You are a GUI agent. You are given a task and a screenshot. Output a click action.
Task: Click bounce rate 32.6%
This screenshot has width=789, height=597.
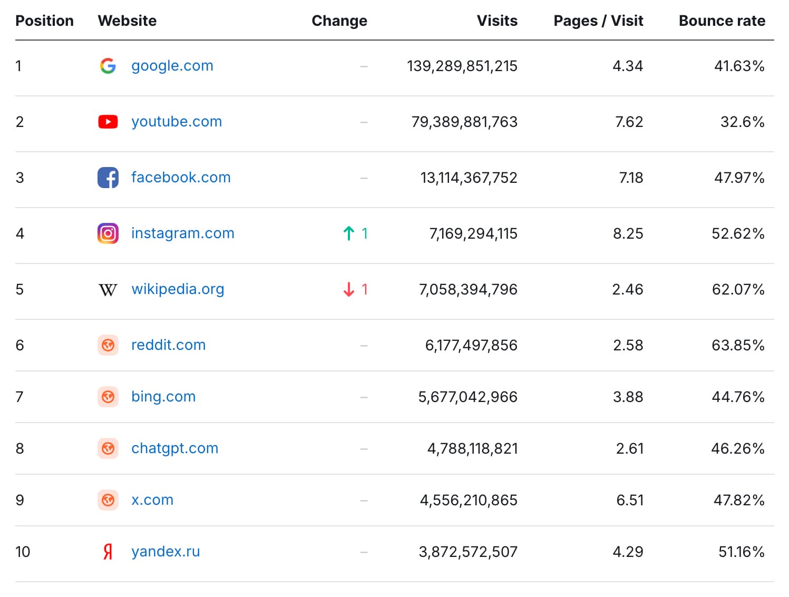742,122
